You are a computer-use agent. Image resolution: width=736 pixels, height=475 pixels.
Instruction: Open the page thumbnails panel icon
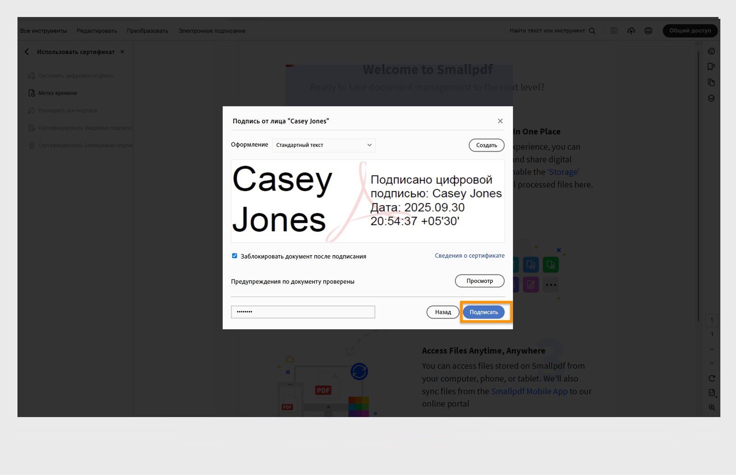coord(711,82)
